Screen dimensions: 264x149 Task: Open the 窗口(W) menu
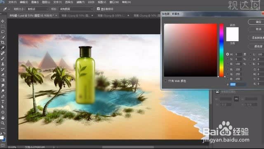pyautogui.click(x=114, y=2)
